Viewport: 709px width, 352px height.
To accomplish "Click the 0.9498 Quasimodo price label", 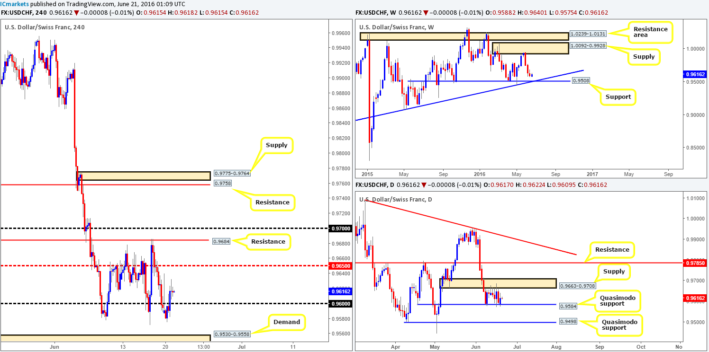I will (x=568, y=322).
